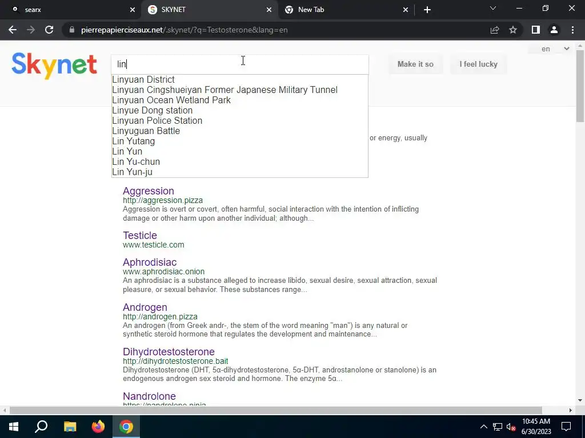Click the vertical scrollbar down arrow
Screen dimensions: 585x438
coord(580,400)
